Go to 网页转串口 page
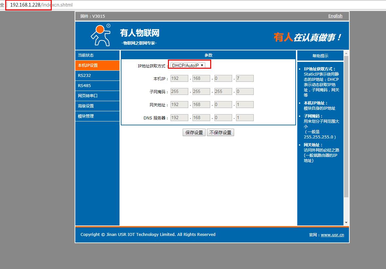Viewport: 386px width, 269px height. point(97,96)
